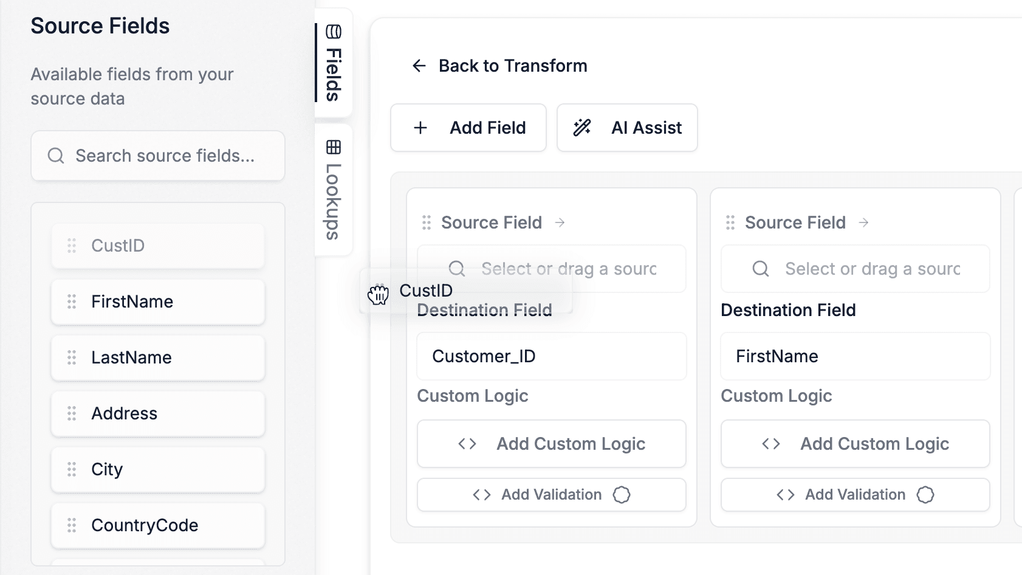Click the plus icon on Add Field
Image resolution: width=1022 pixels, height=575 pixels.
click(420, 128)
